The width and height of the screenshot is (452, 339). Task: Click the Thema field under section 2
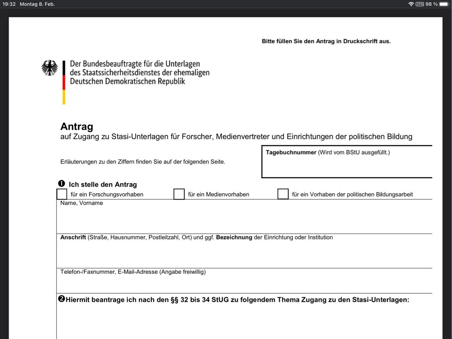tap(244, 316)
